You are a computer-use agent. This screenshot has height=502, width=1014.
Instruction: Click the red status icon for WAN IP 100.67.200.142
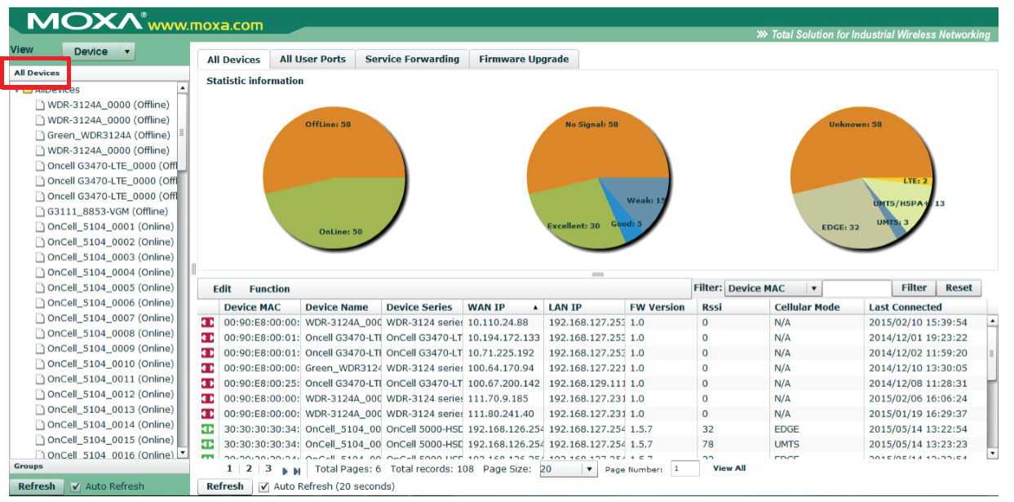coord(208,384)
